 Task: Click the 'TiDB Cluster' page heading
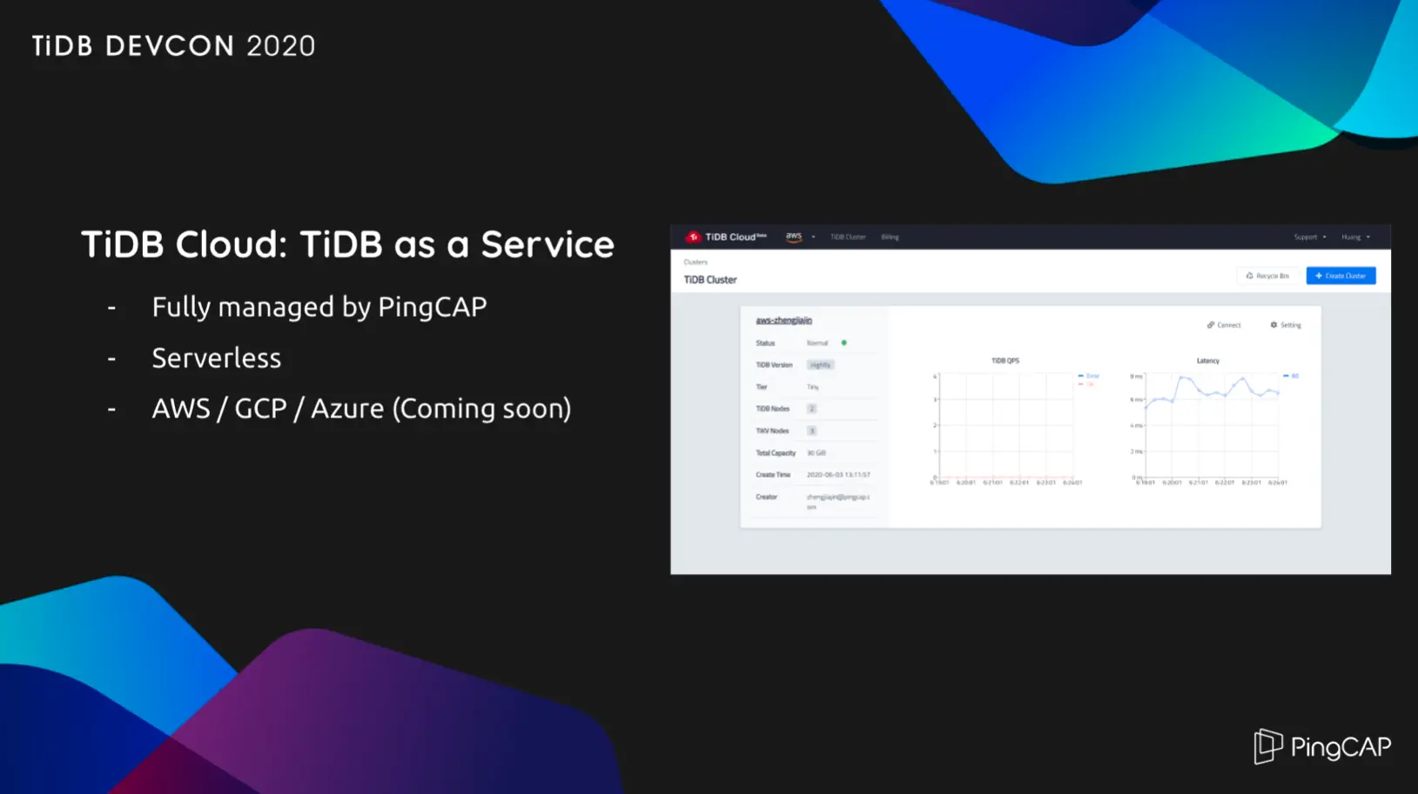710,280
